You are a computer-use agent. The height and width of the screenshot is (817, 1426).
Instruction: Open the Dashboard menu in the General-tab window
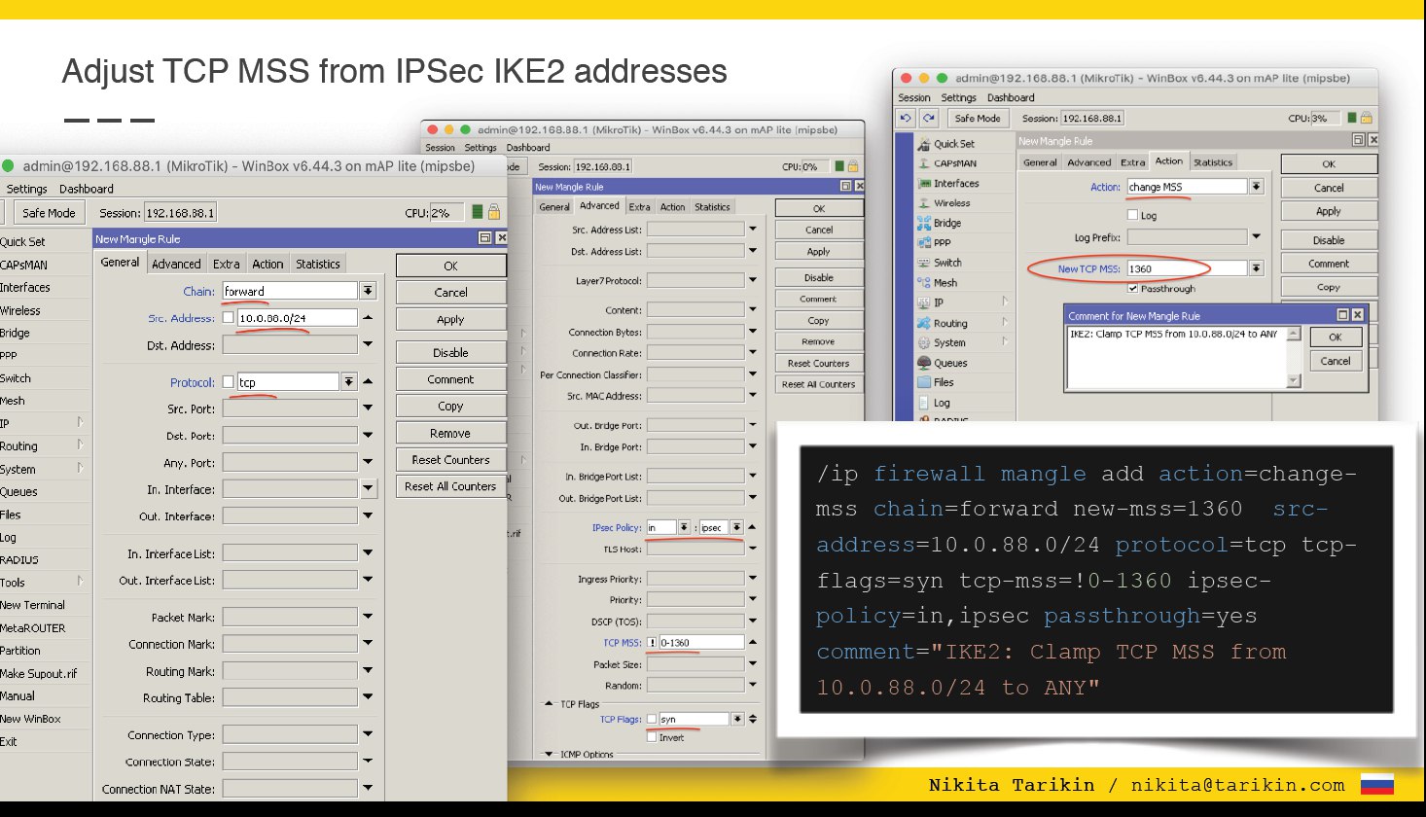[86, 189]
